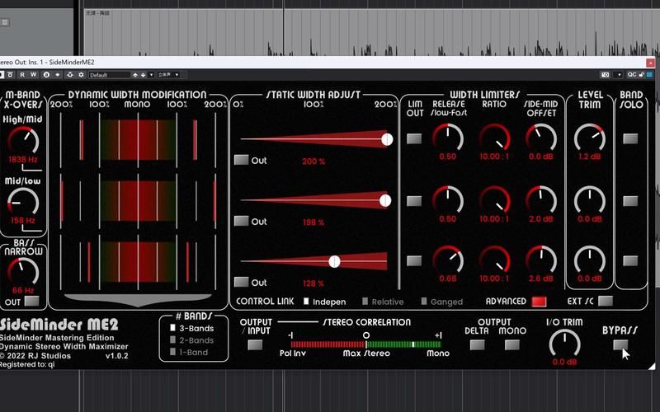Viewport: 660px width, 412px height.
Task: Close the SideMinderME2 plugin window
Action: (x=650, y=63)
